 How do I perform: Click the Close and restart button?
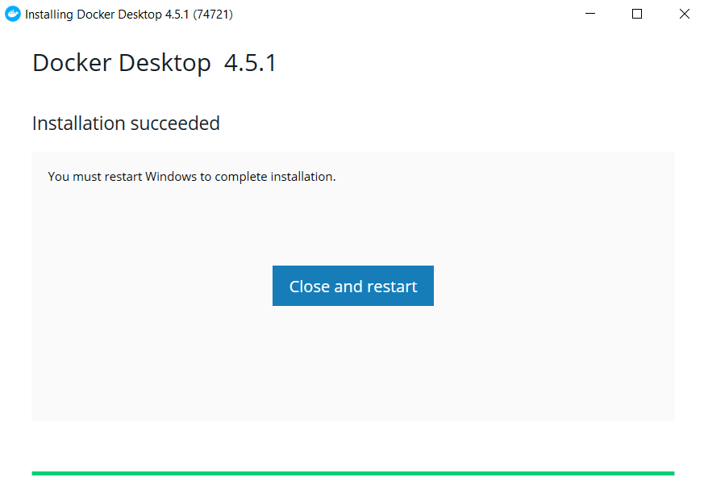tap(353, 286)
